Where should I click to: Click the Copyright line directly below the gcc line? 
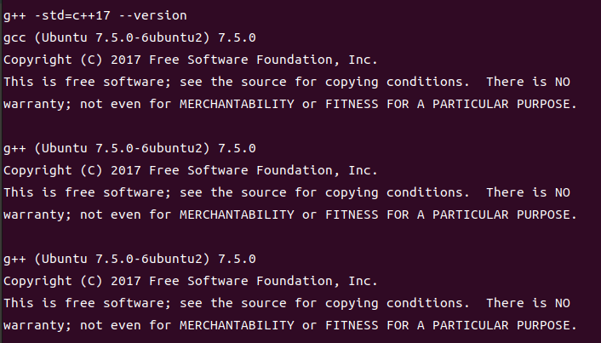tap(191, 60)
